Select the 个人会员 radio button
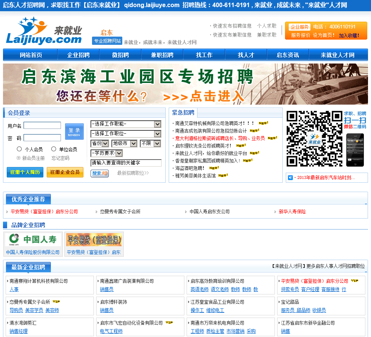Viewport: 371px width, 337px height. pyautogui.click(x=19, y=149)
